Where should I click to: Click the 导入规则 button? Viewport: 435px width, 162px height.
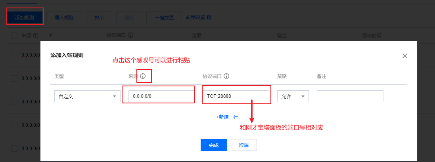[x=64, y=17]
